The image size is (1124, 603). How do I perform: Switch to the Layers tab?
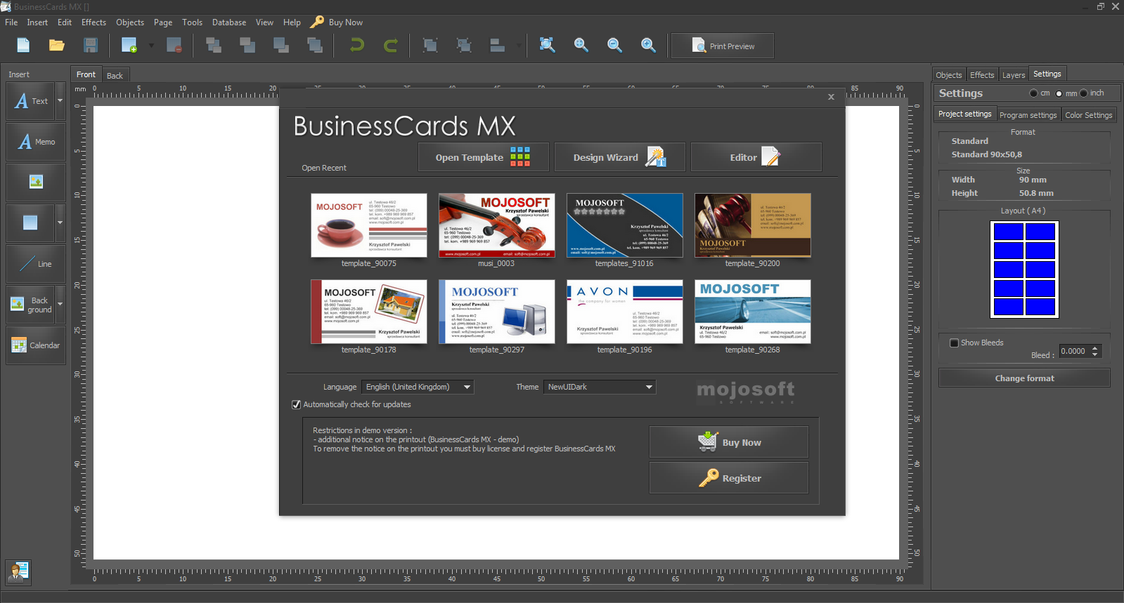tap(1013, 75)
